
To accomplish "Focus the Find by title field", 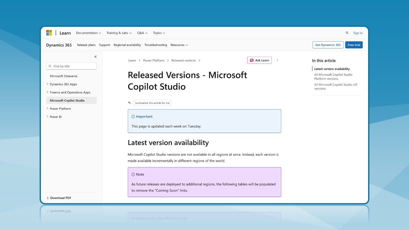I will point(72,66).
